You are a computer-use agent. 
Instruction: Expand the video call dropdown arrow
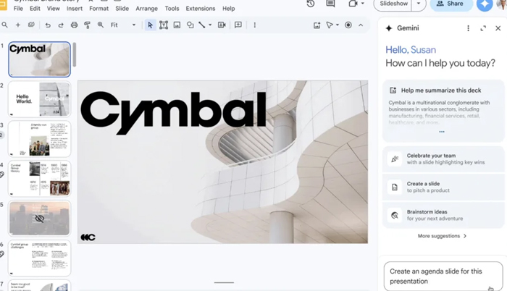pyautogui.click(x=362, y=4)
